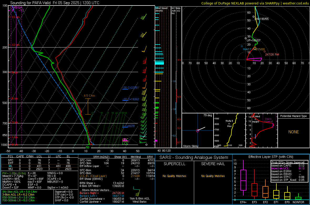Click the 500 pressure level label on skew-T
Image resolution: width=310 pixels, height=205 pixels.
click(x=5, y=103)
